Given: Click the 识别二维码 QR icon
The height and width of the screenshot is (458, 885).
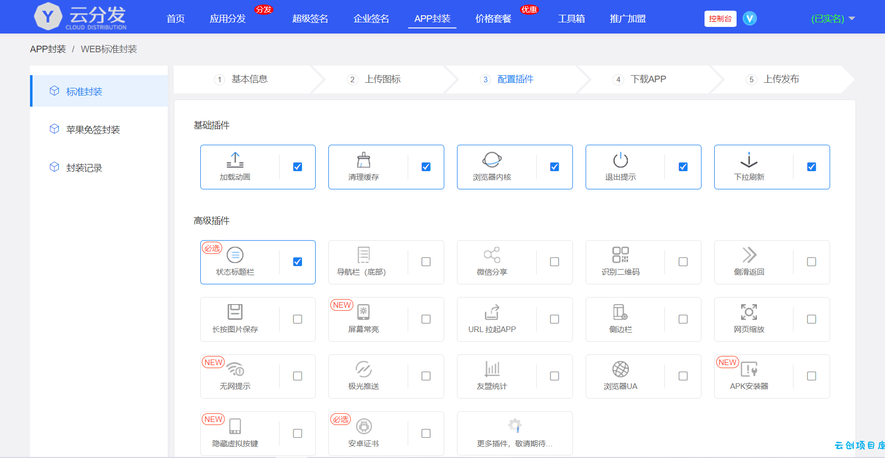Looking at the screenshot, I should [621, 255].
